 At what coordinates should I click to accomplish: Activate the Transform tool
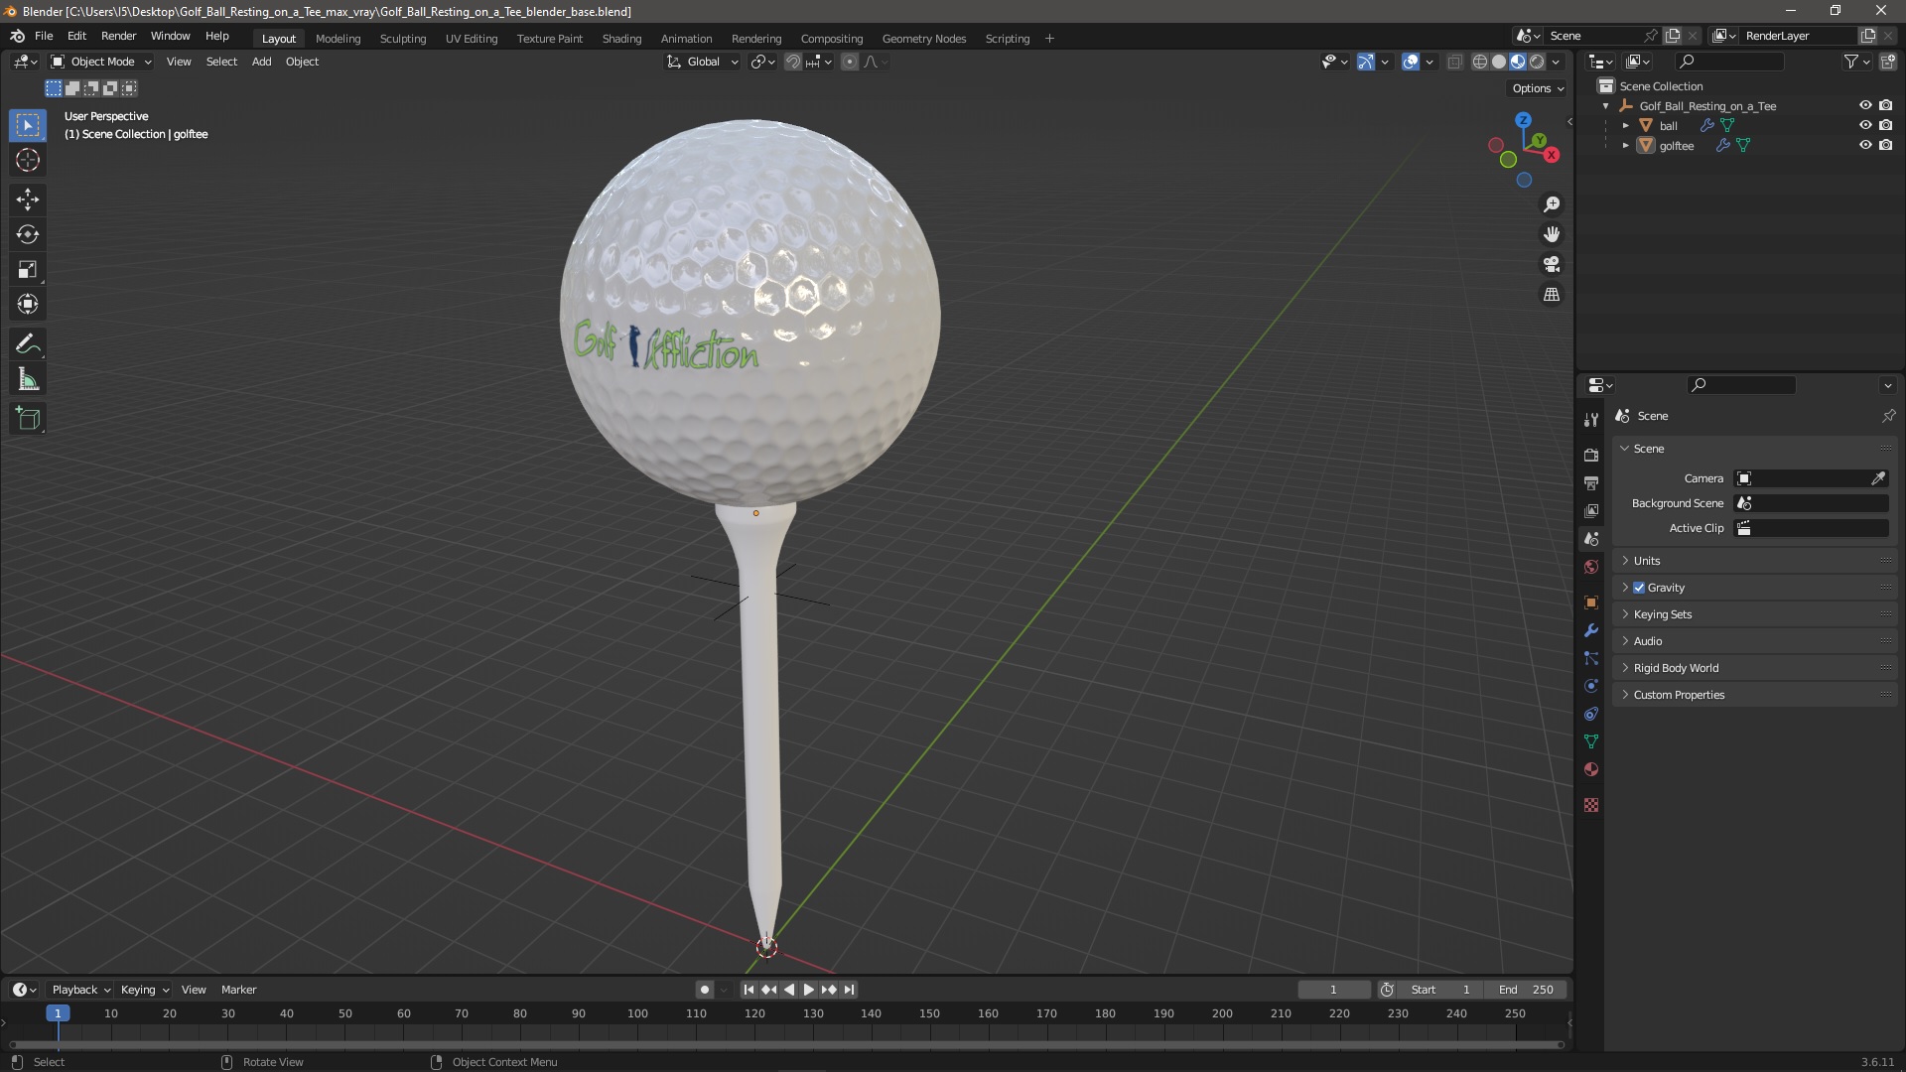point(28,304)
